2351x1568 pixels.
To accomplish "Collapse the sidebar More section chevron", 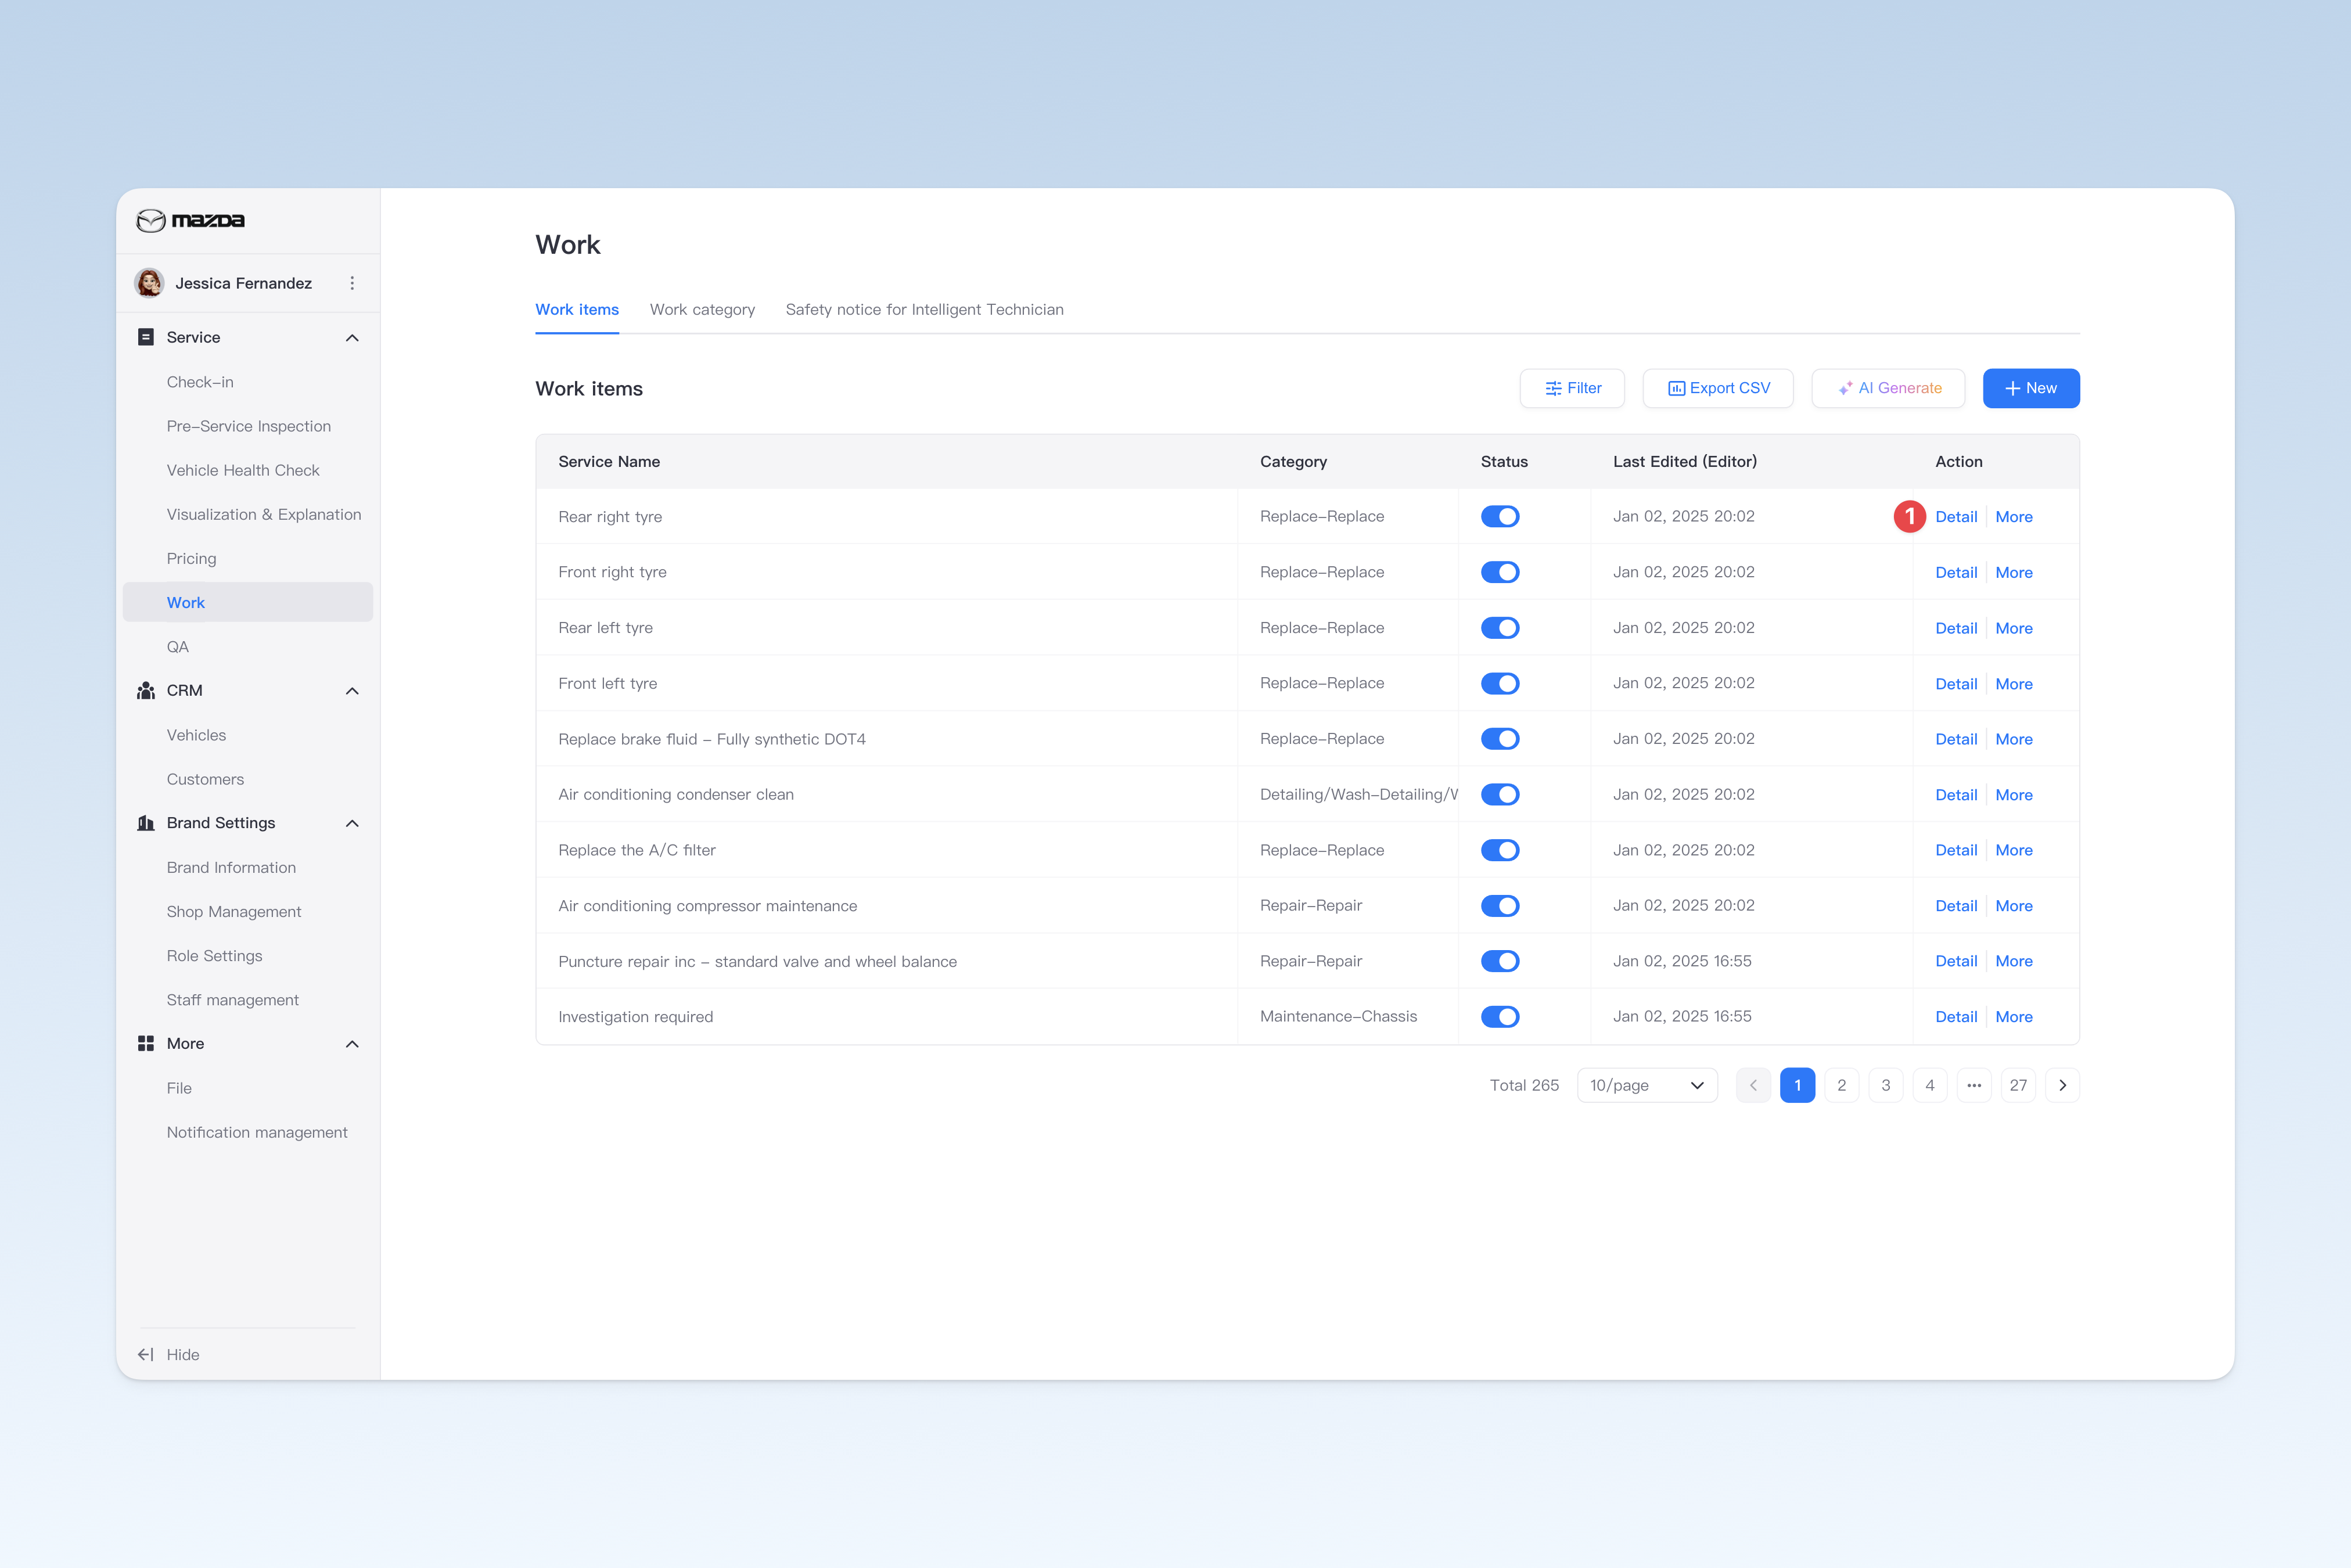I will click(x=352, y=1044).
